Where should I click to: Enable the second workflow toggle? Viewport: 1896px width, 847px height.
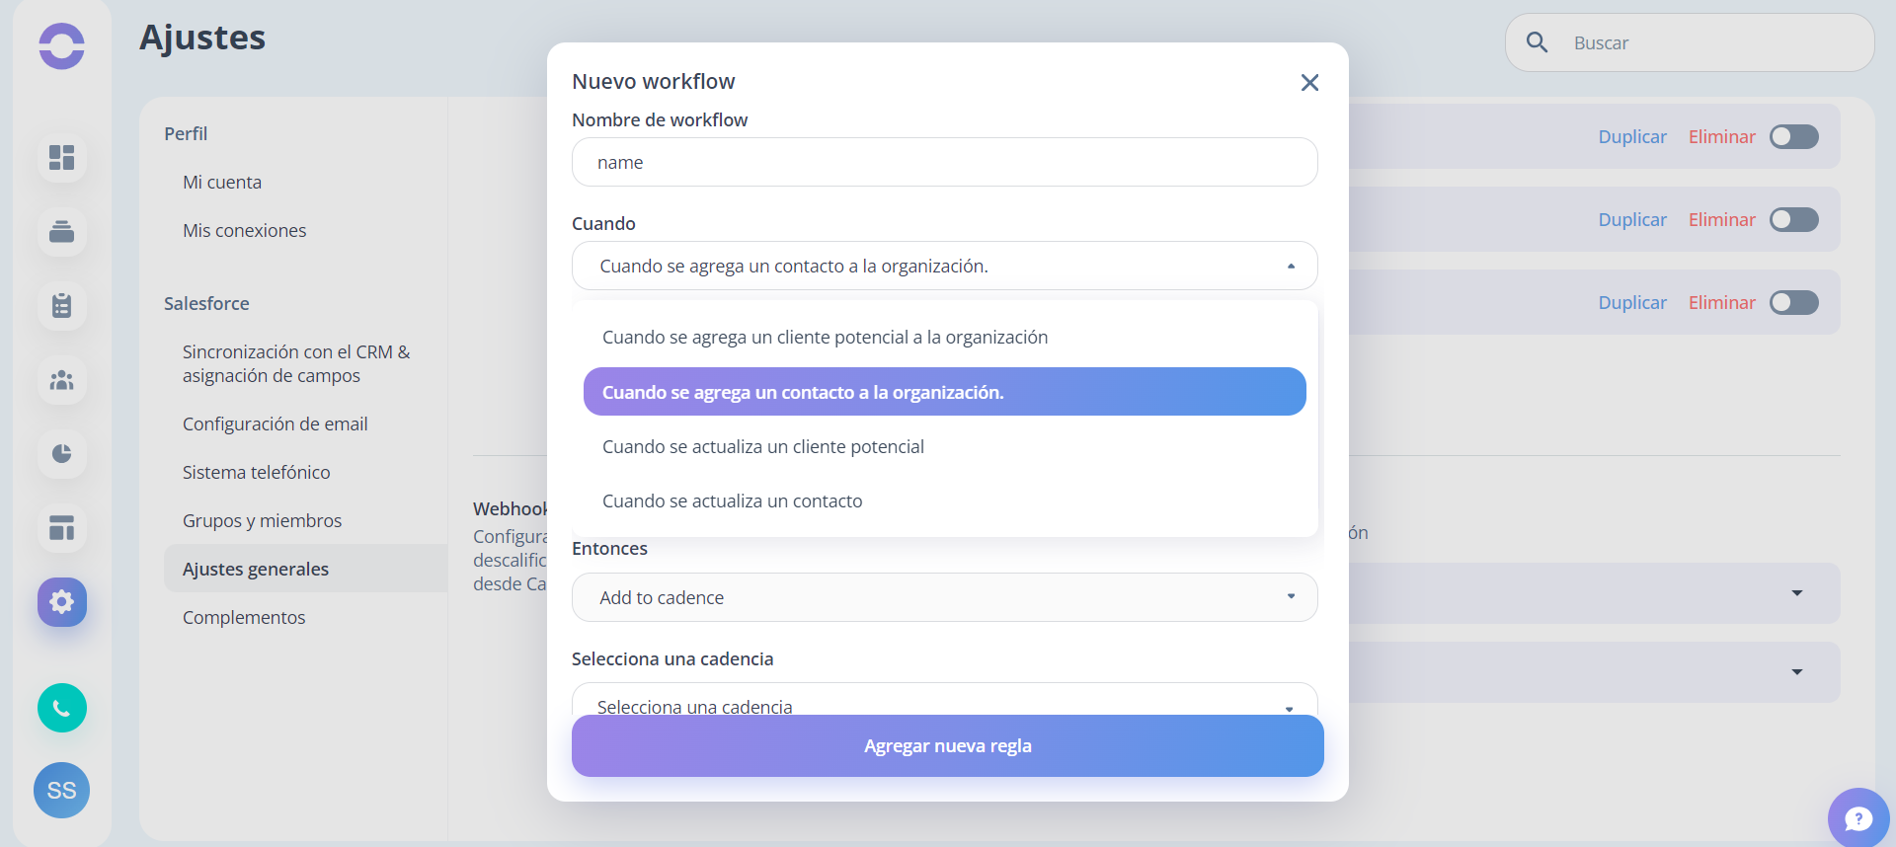(x=1793, y=219)
